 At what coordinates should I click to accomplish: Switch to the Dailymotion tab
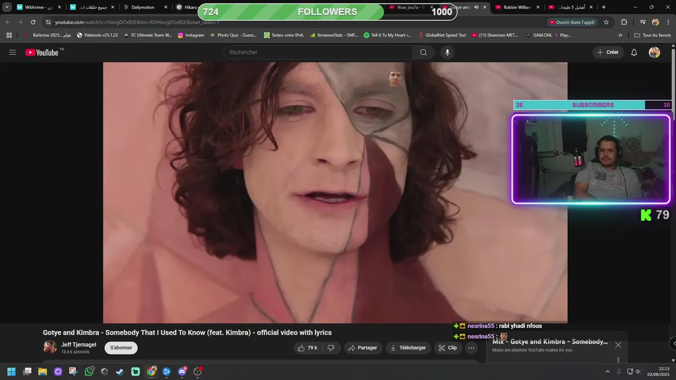click(143, 7)
